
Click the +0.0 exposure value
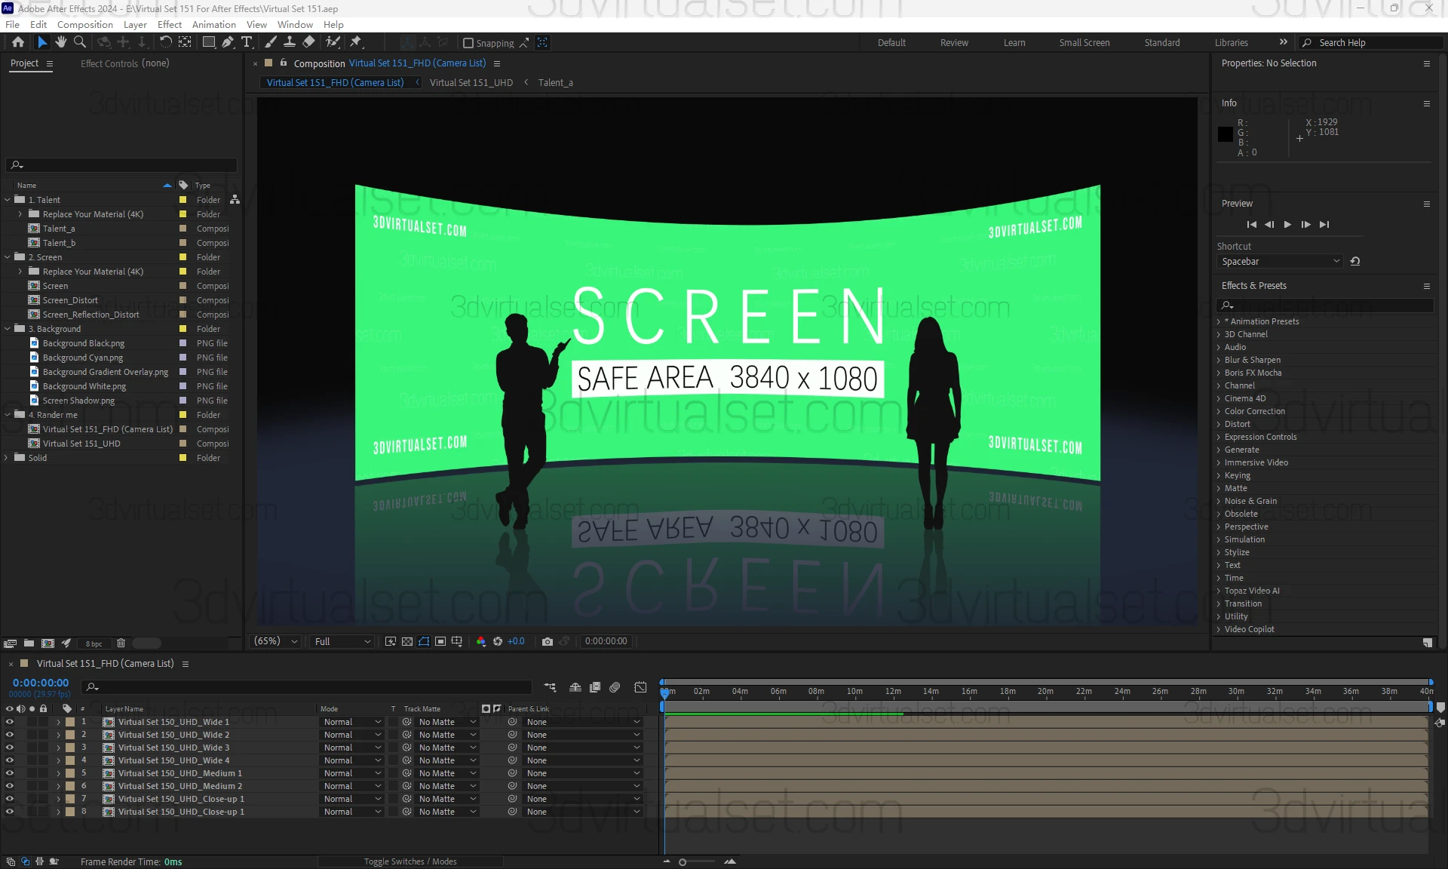pyautogui.click(x=516, y=641)
